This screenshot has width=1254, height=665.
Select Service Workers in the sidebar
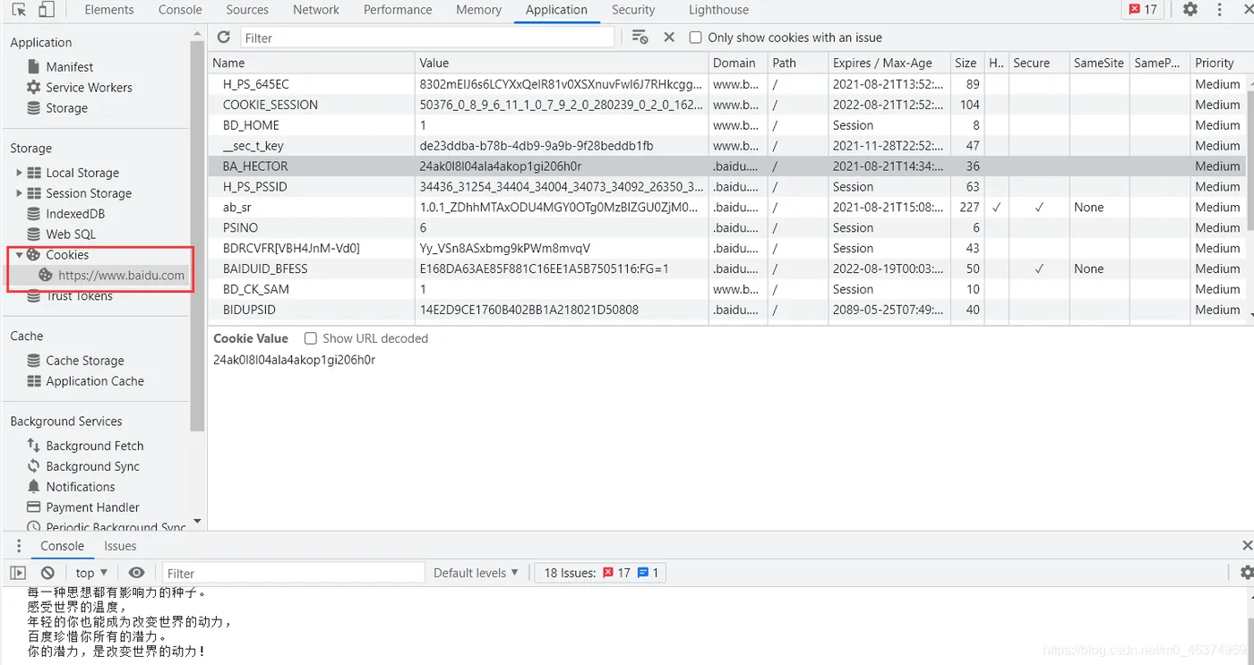pos(89,87)
